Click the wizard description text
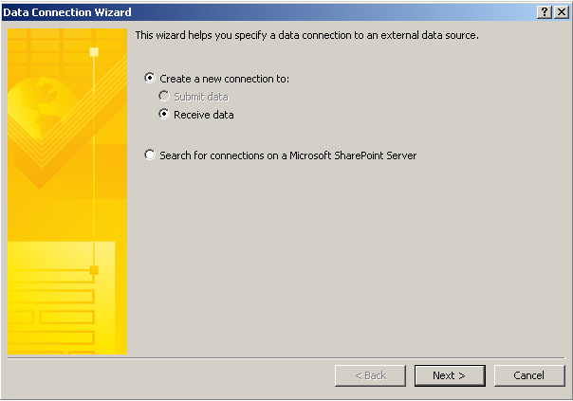 (307, 35)
